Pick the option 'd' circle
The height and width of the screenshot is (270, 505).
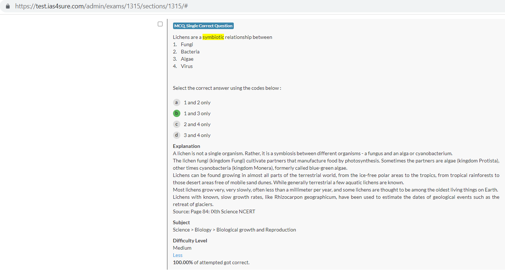pyautogui.click(x=176, y=135)
